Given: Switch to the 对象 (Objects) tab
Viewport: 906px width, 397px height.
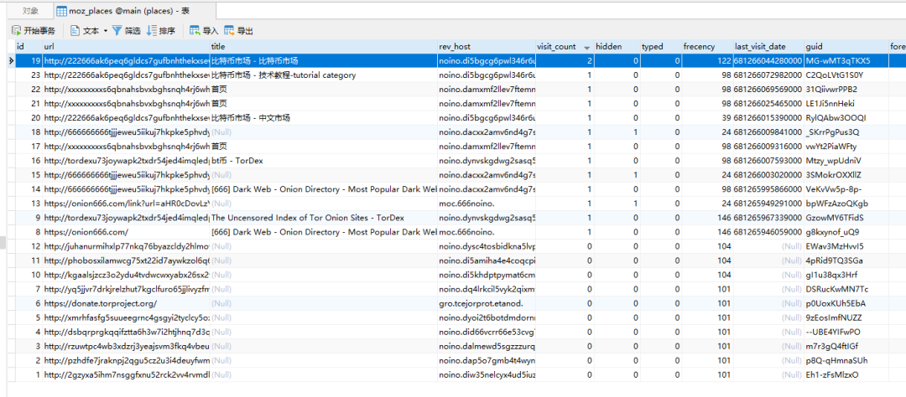Looking at the screenshot, I should [31, 11].
